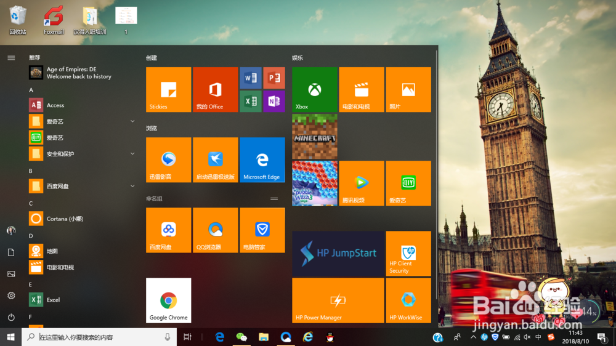The height and width of the screenshot is (346, 616).
Task: Activate the search box microphone
Action: (168, 337)
